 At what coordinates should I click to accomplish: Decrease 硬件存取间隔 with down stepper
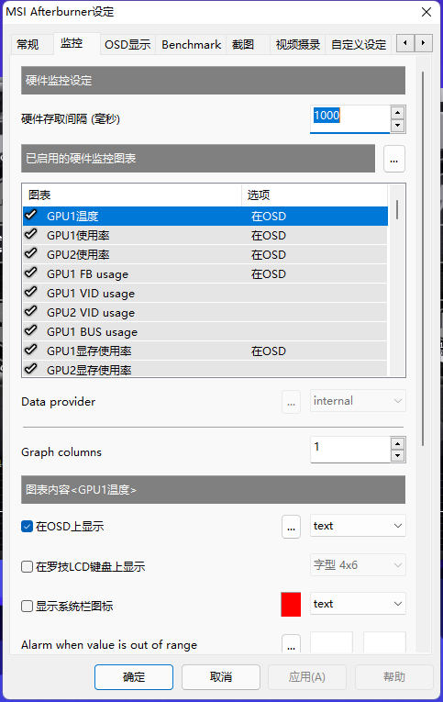point(397,126)
